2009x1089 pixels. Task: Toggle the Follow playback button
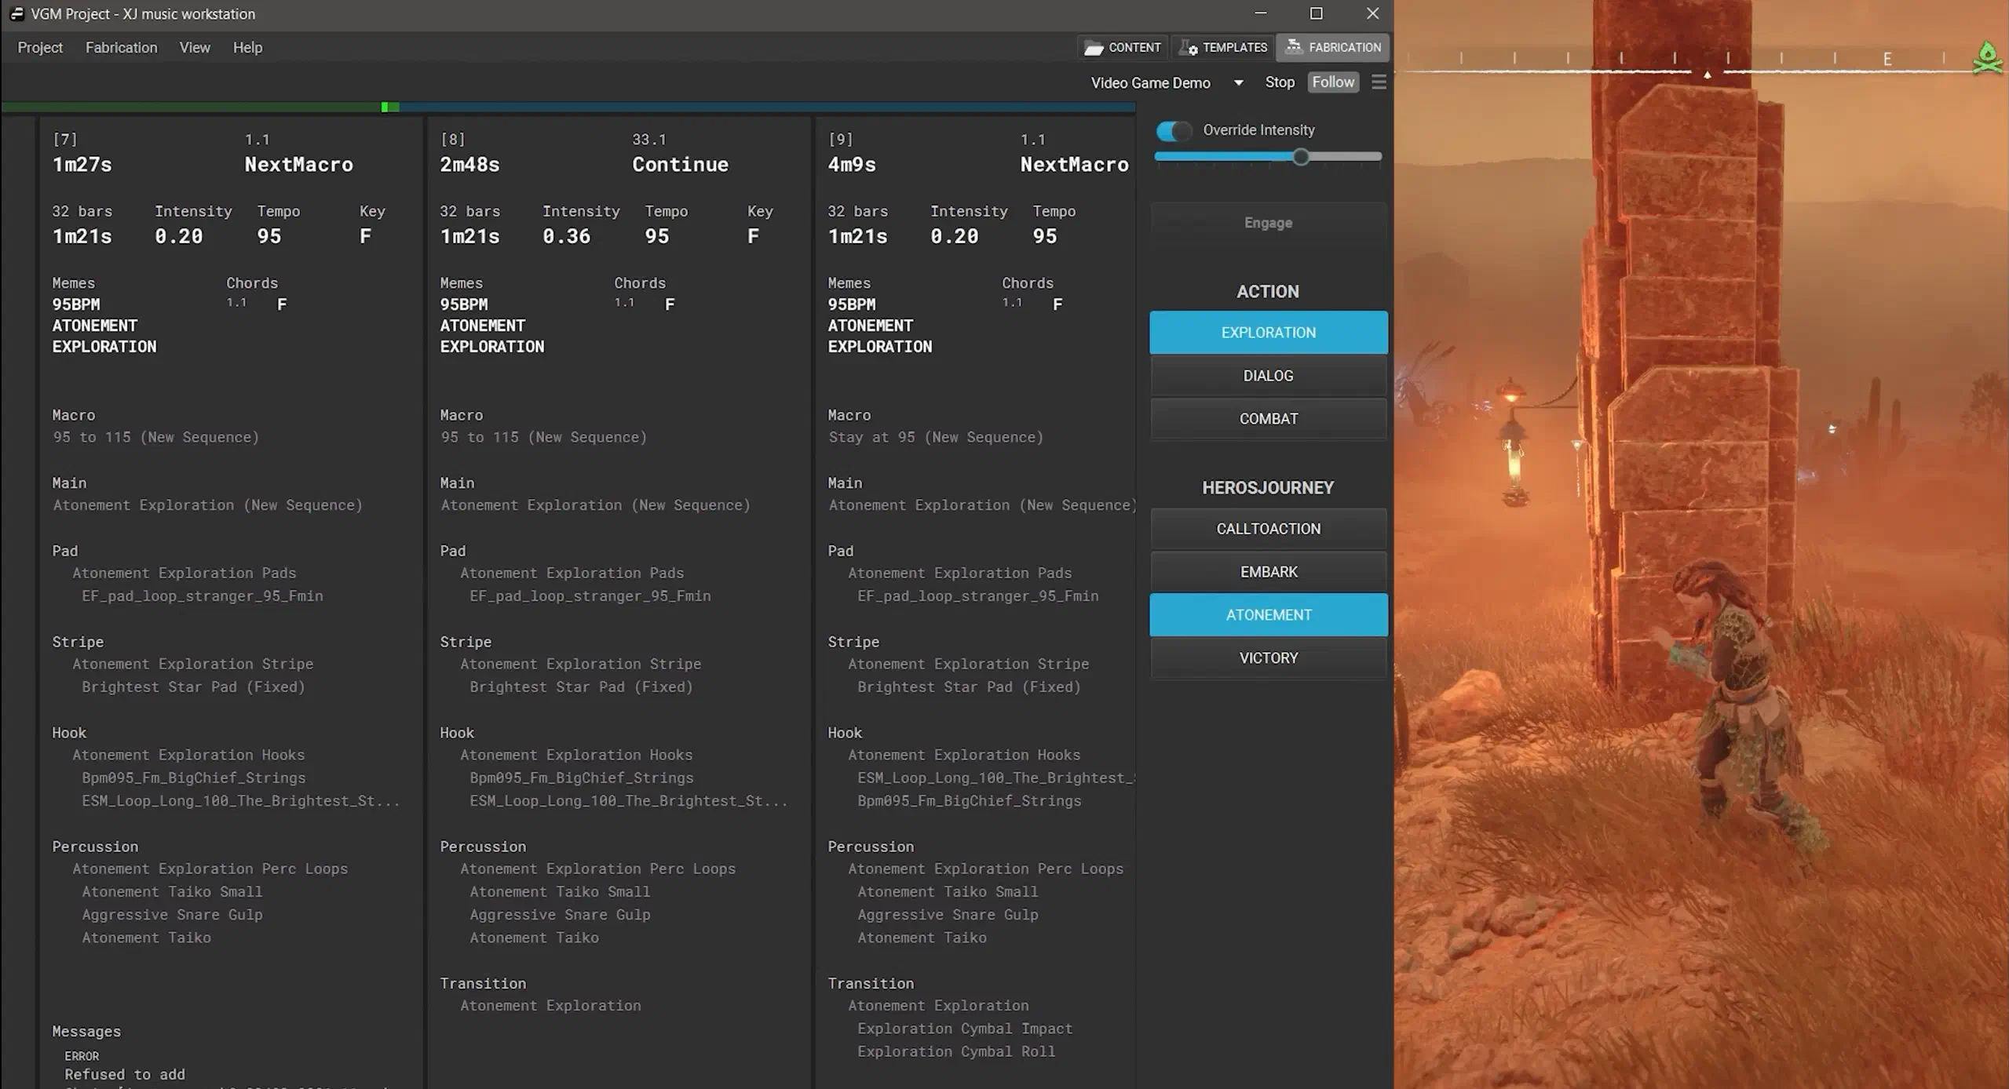click(1333, 82)
